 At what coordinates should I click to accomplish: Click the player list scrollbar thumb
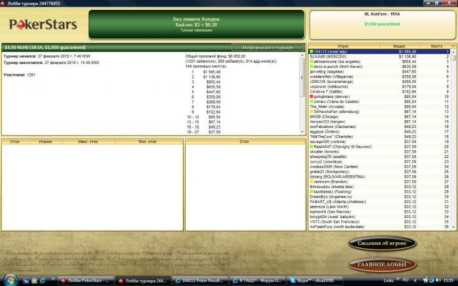click(x=453, y=57)
